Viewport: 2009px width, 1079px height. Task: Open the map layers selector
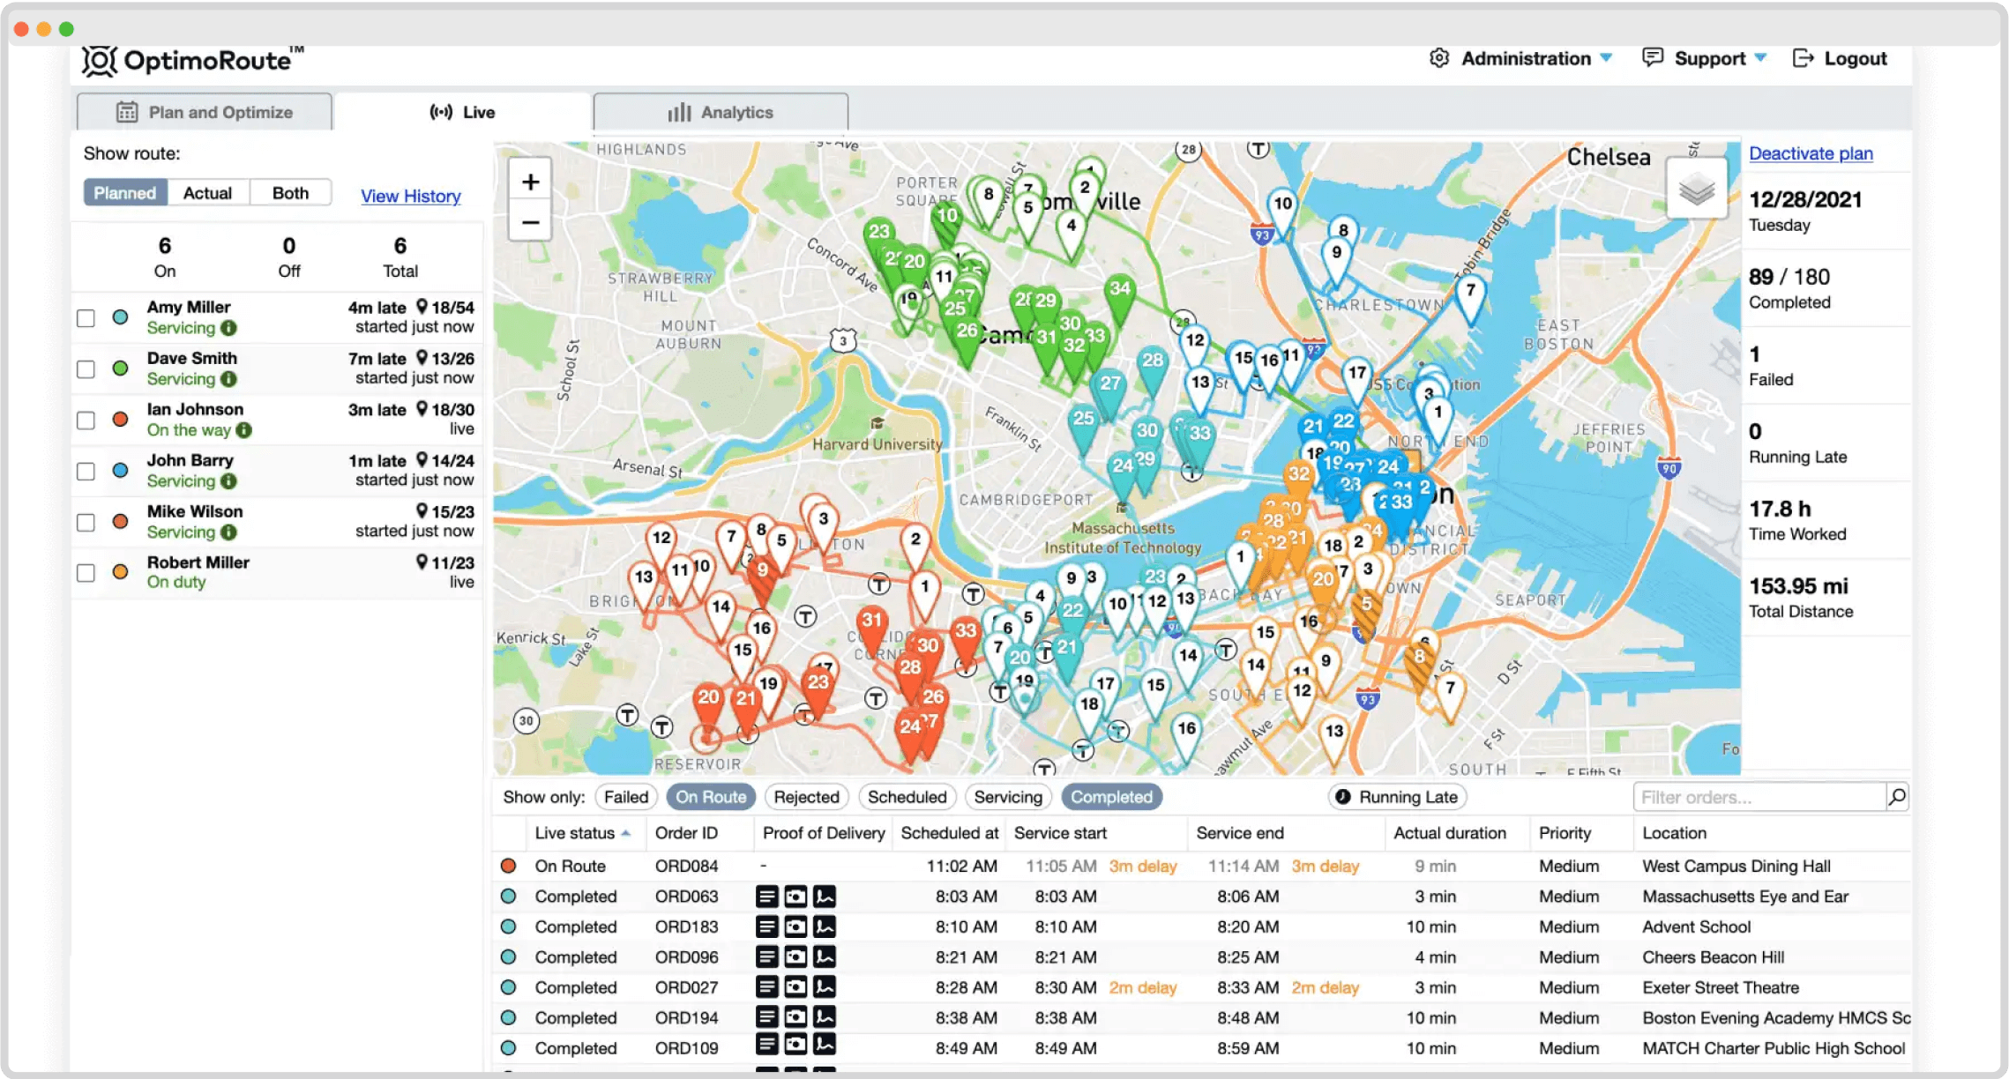click(x=1697, y=189)
